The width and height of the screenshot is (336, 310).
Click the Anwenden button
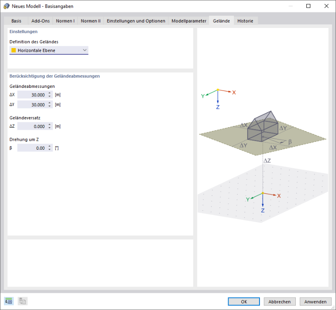coord(315,302)
